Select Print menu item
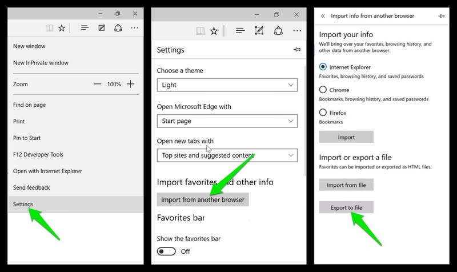The width and height of the screenshot is (457, 272). point(75,121)
